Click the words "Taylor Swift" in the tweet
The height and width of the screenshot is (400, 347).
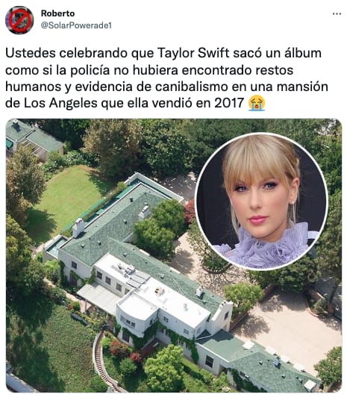click(193, 53)
